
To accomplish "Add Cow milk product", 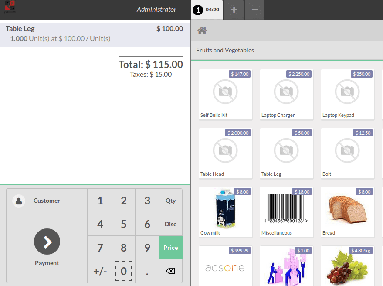I will (x=225, y=212).
